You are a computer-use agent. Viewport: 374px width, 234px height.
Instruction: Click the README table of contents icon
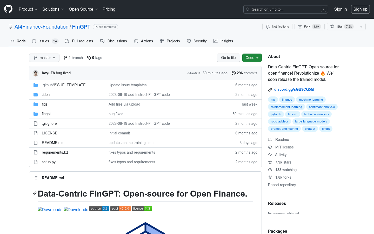(x=36, y=178)
